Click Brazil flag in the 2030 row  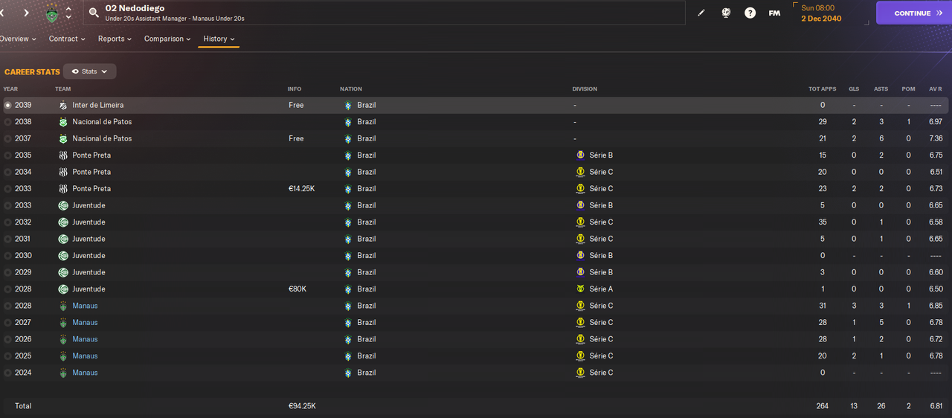point(348,256)
